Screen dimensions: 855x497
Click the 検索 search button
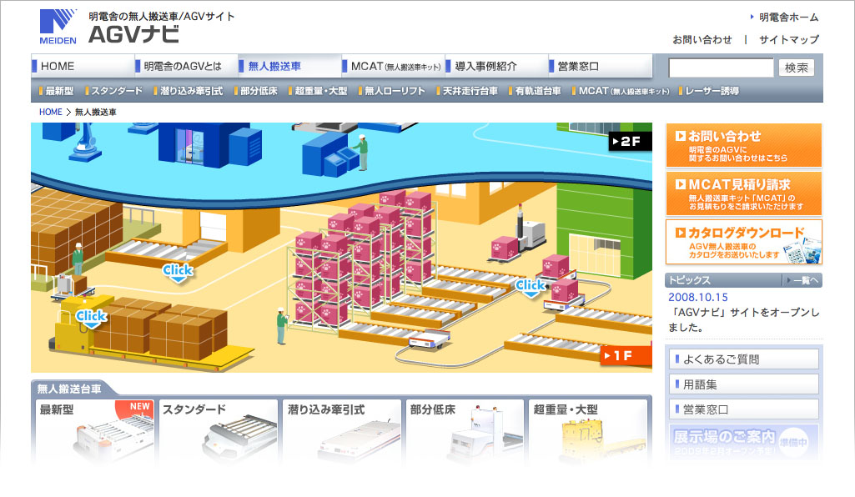[796, 68]
